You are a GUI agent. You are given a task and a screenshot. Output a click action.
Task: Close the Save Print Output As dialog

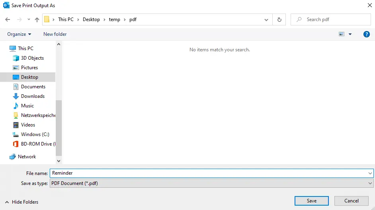369,5
